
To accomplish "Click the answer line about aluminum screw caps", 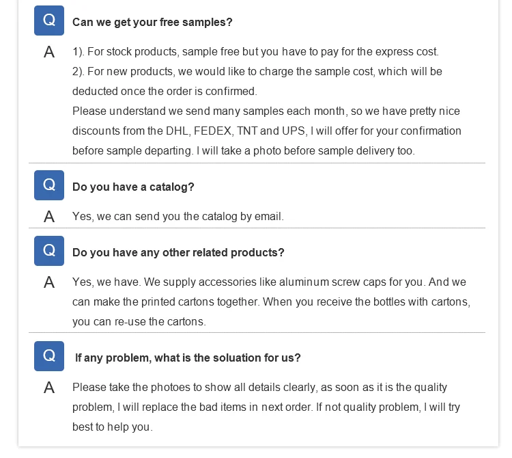I will [269, 282].
